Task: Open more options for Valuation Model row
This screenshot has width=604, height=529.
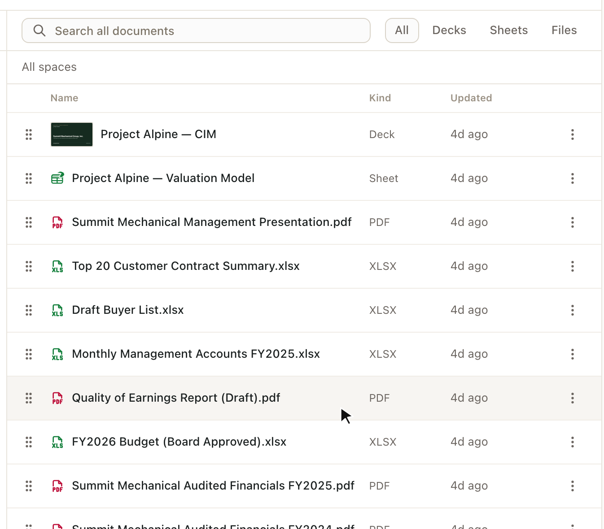Action: (573, 178)
